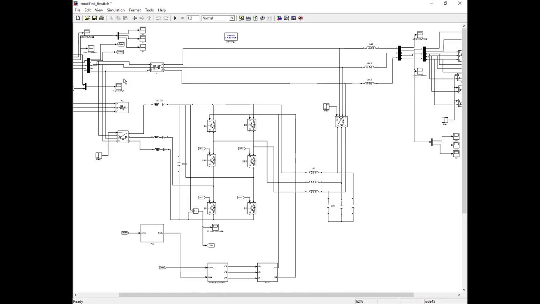This screenshot has height=304, width=540.
Task: Open the Format menu
Action: (x=135, y=10)
